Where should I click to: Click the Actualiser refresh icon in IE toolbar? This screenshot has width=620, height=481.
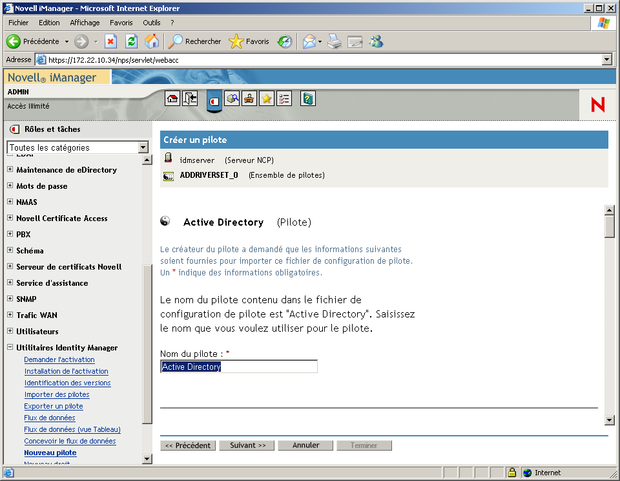click(132, 41)
